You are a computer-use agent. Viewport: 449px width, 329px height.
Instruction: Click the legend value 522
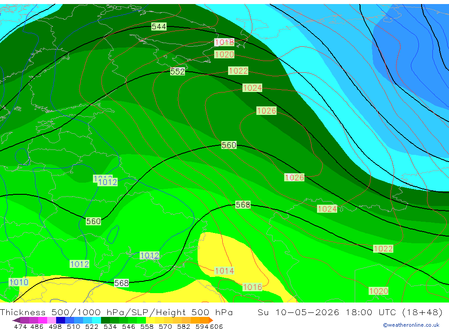[92, 326]
